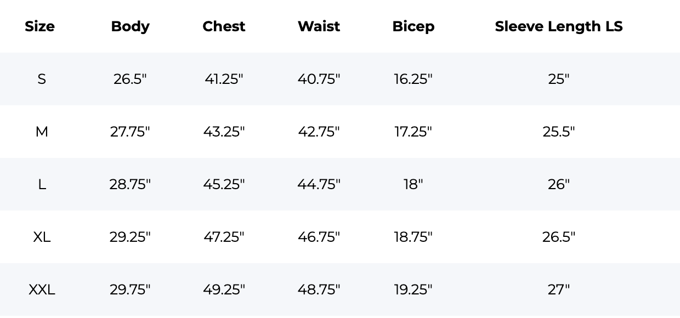
Task: Click the Waist column header
Action: tap(319, 26)
